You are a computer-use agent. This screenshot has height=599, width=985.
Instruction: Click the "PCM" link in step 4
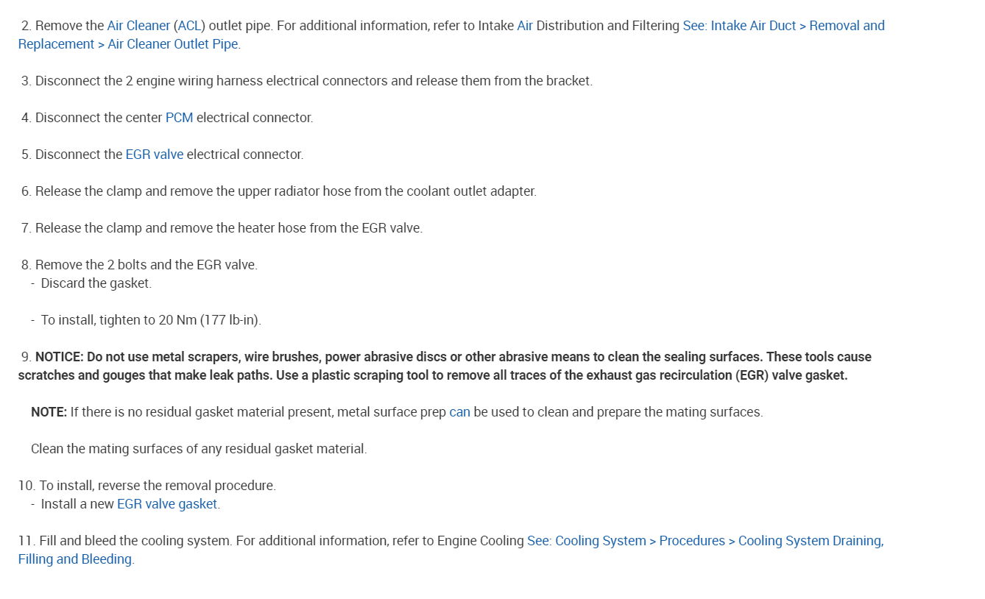[179, 118]
